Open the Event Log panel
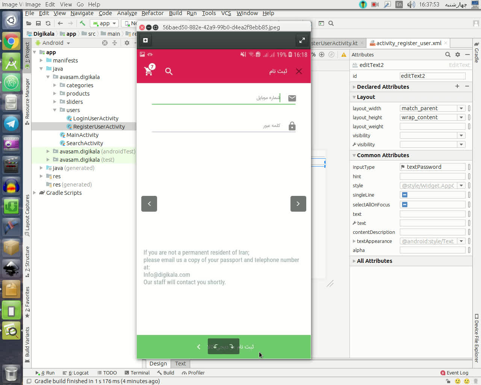This screenshot has width=481, height=385. [454, 373]
